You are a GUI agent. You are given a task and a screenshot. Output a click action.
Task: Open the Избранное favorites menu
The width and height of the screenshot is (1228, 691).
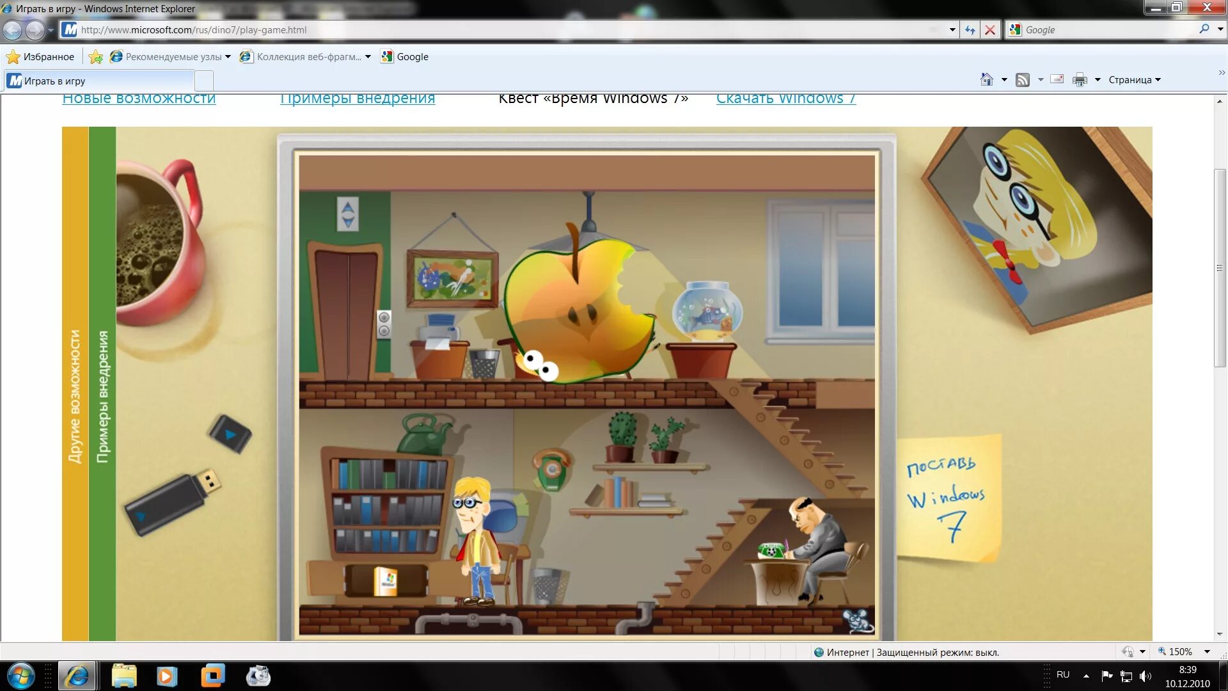pos(41,57)
